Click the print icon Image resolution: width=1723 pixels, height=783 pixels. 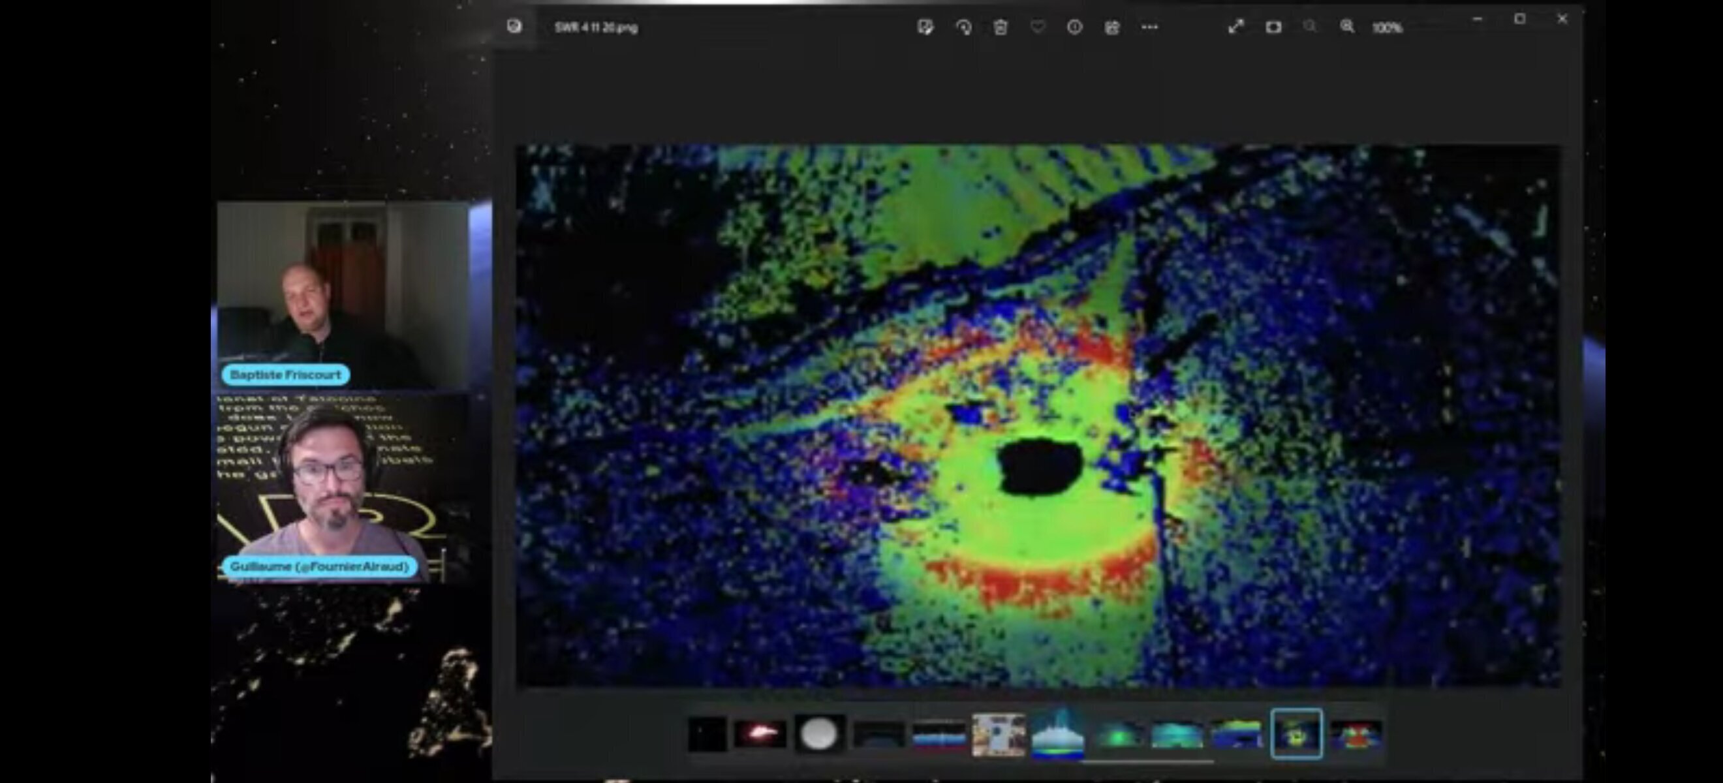[x=1111, y=27]
